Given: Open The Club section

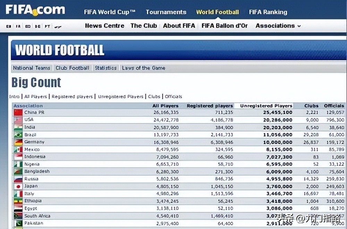Looking at the screenshot, I should click(x=144, y=26).
